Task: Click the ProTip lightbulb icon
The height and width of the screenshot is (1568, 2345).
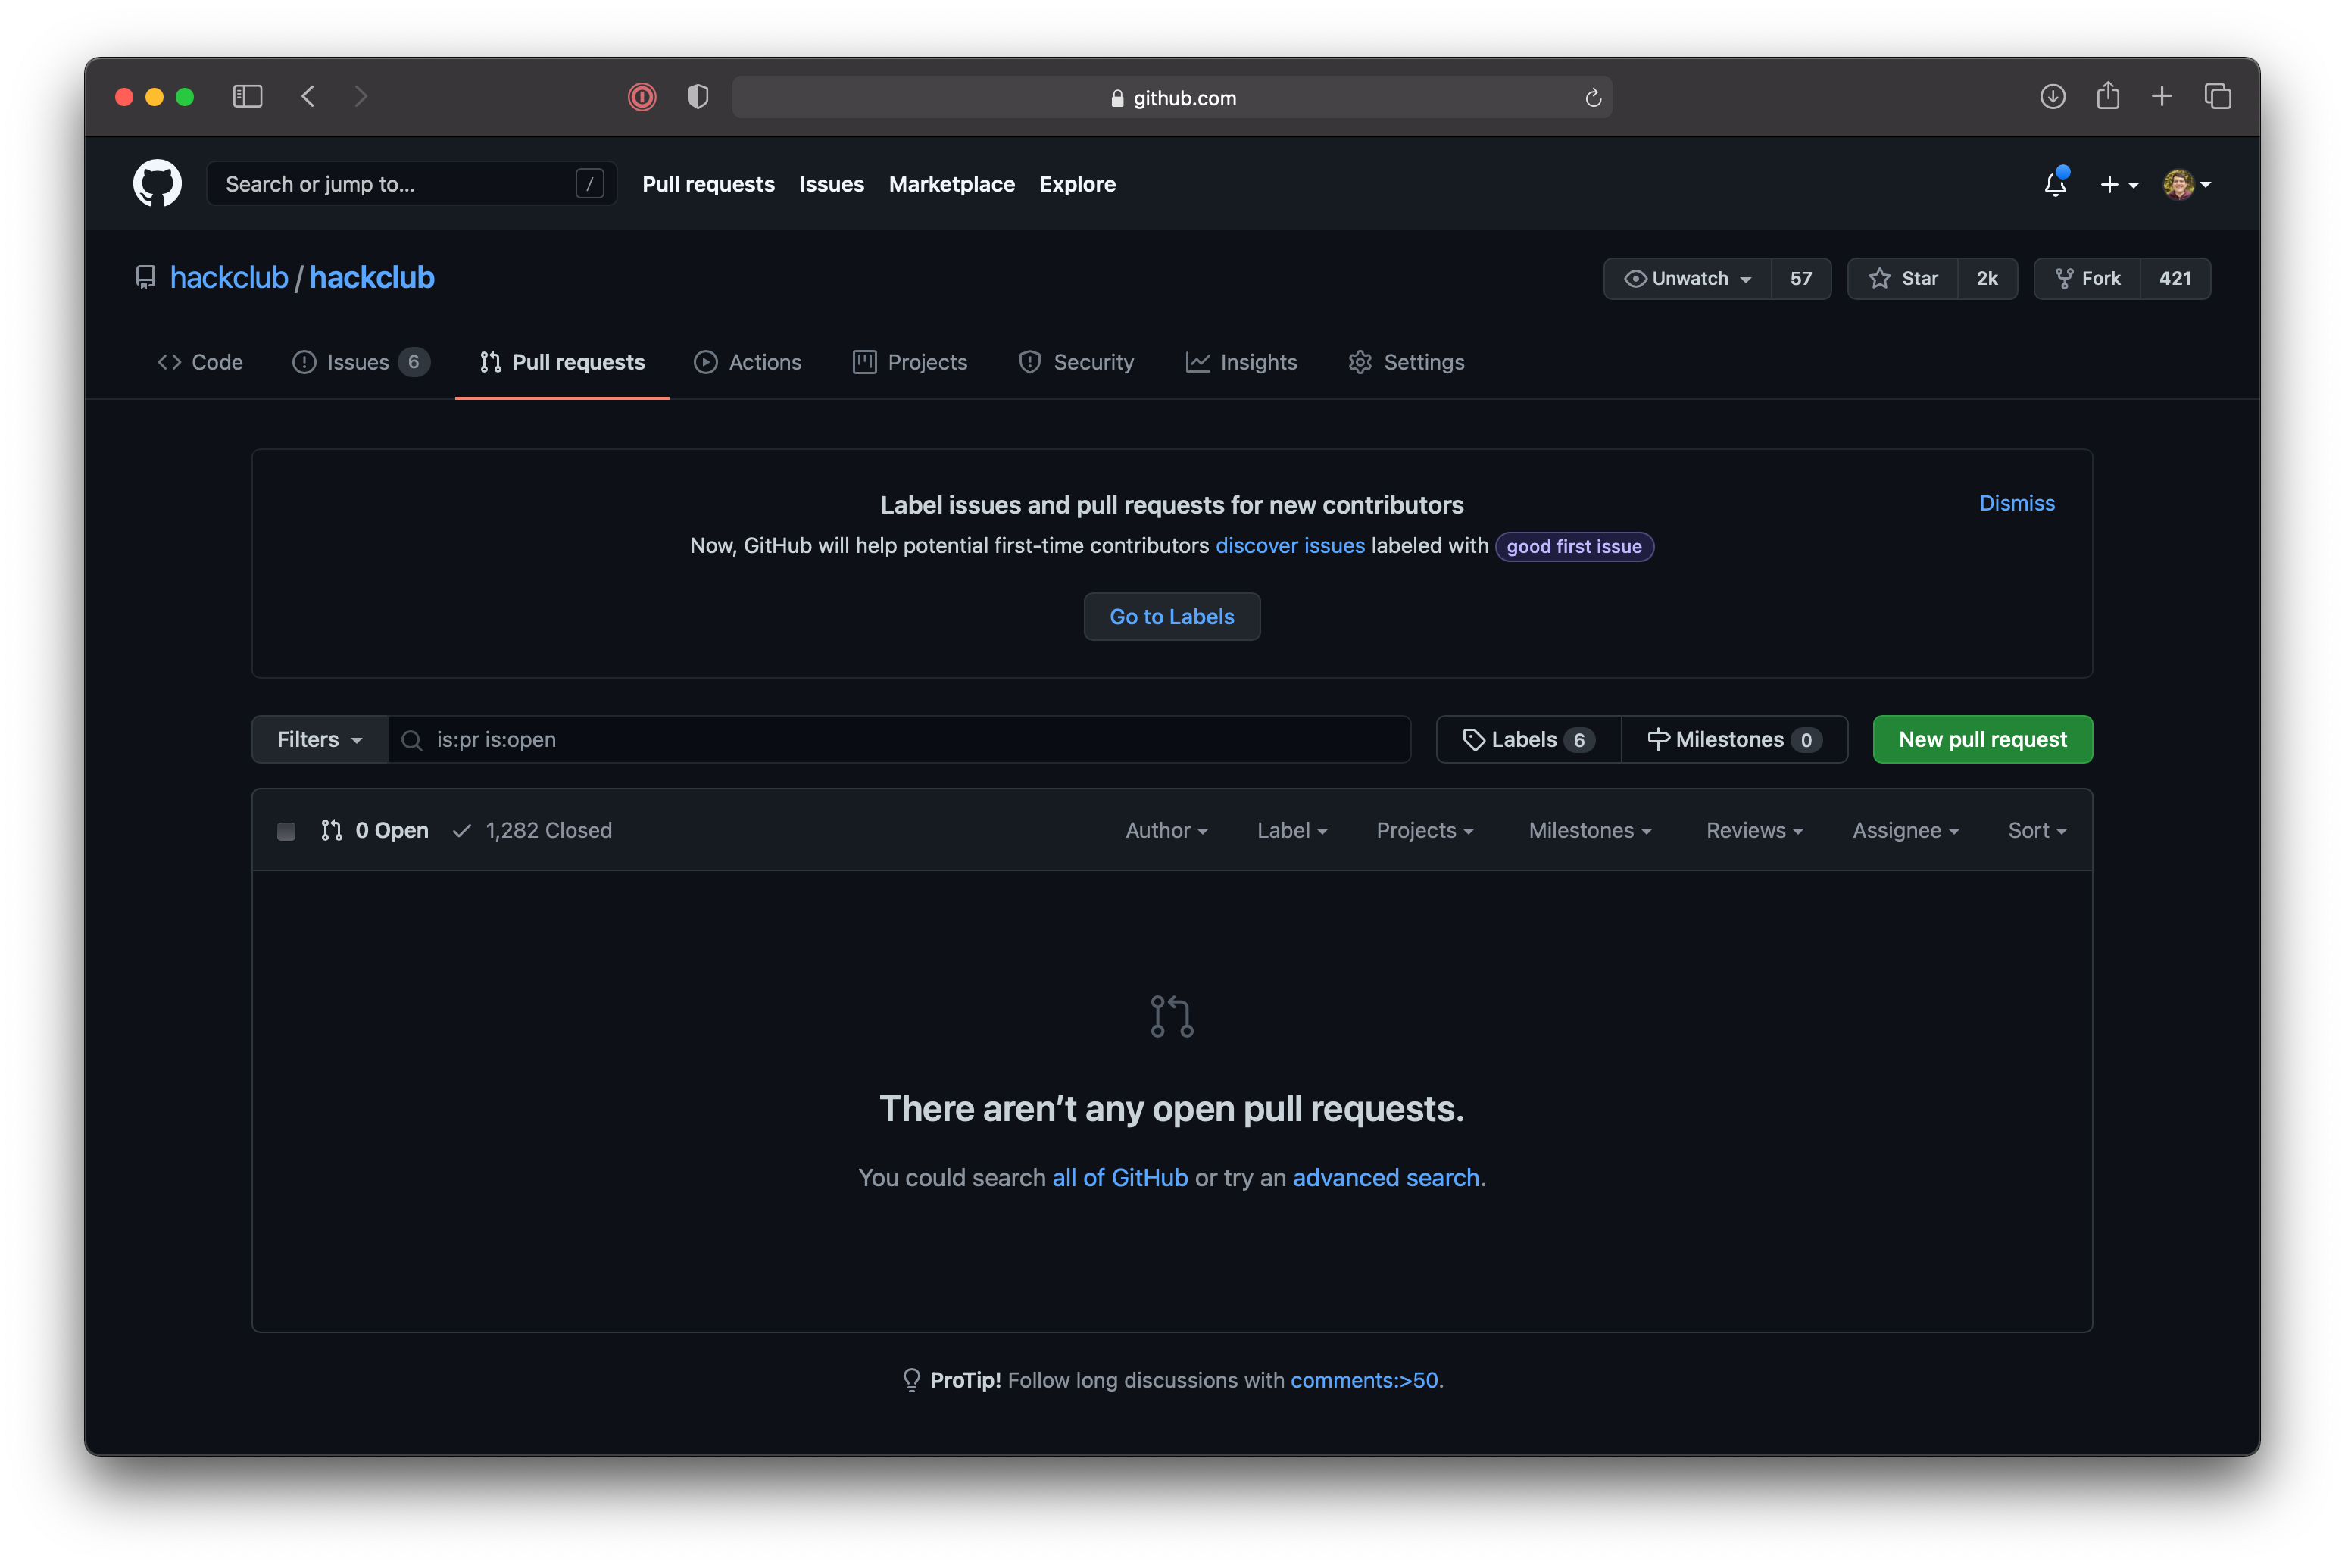Action: (911, 1380)
